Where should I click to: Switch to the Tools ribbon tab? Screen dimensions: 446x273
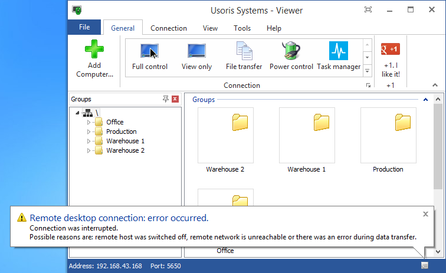tap(242, 28)
